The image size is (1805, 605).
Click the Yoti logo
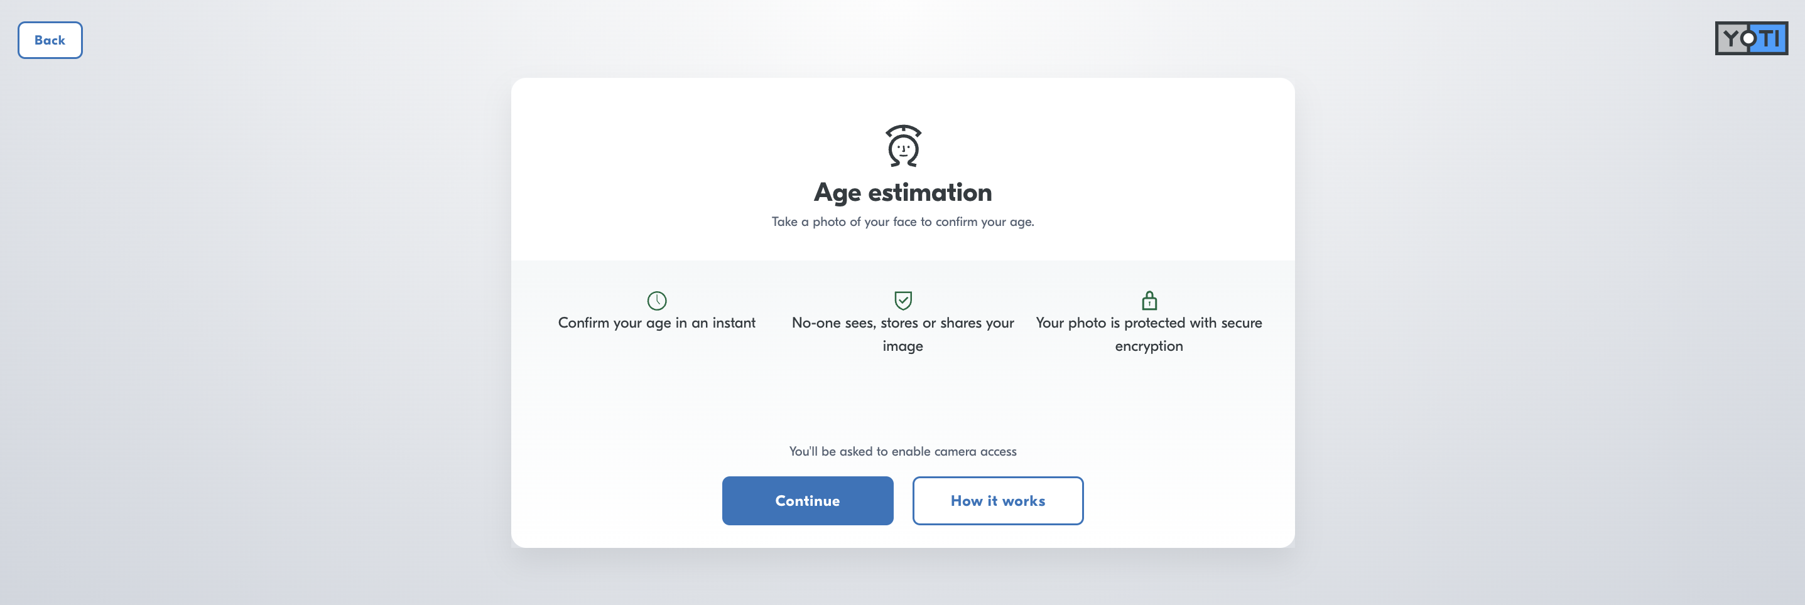point(1751,38)
